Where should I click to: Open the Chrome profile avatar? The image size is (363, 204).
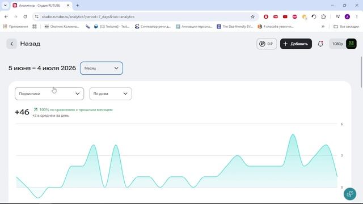347,16
